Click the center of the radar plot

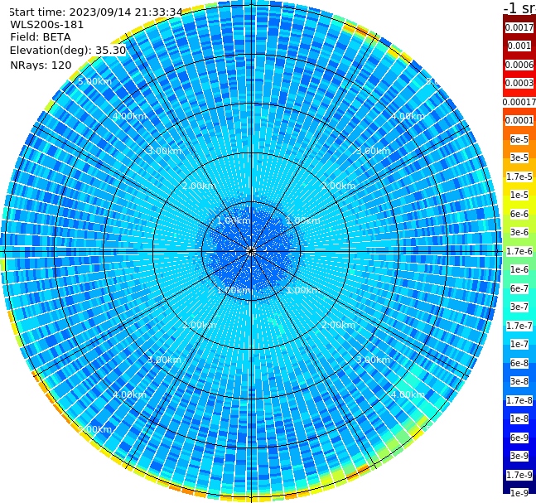pyautogui.click(x=251, y=252)
